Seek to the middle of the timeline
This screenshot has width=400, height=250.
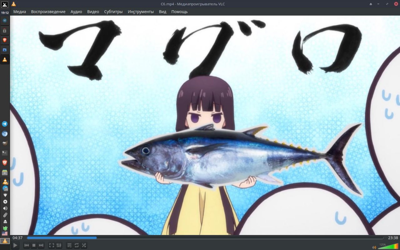(205, 238)
